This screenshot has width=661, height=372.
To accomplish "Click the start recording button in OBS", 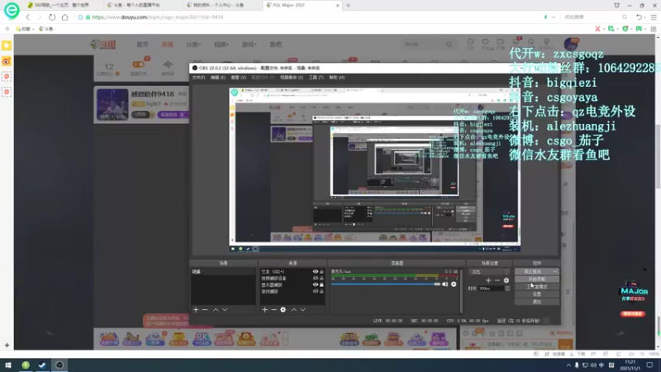I will (x=536, y=279).
